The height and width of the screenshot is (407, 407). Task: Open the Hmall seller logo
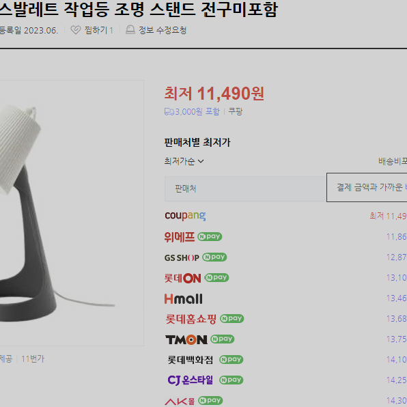(x=184, y=298)
